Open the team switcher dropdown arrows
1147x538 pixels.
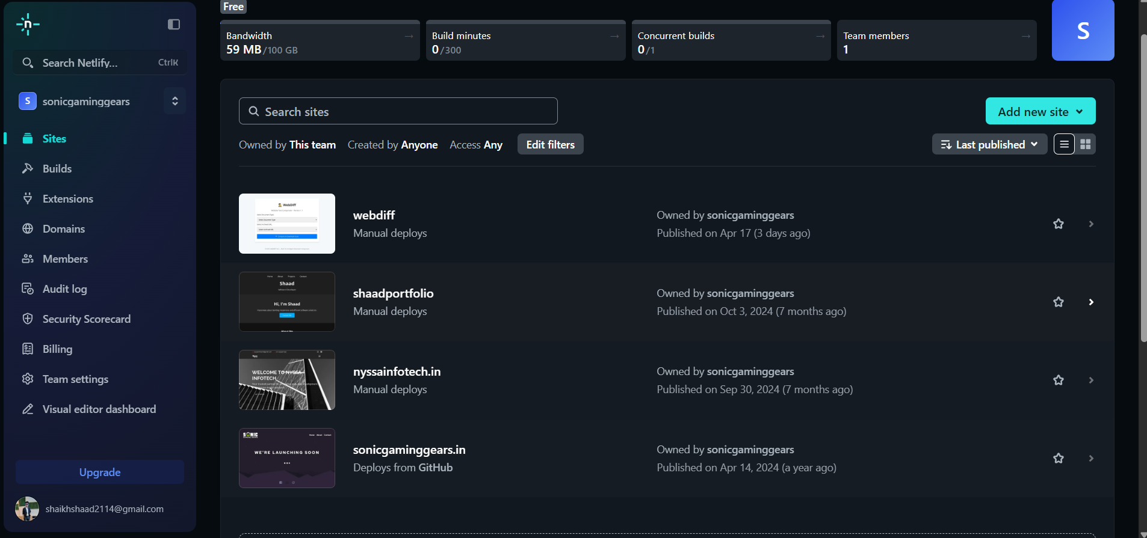click(x=175, y=101)
